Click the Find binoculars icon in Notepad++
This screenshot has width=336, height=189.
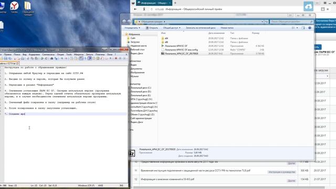point(51,58)
